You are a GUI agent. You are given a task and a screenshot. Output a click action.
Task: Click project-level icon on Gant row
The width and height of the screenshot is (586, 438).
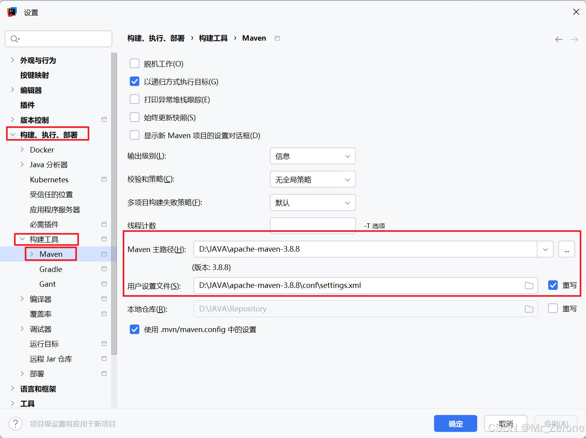click(x=104, y=284)
